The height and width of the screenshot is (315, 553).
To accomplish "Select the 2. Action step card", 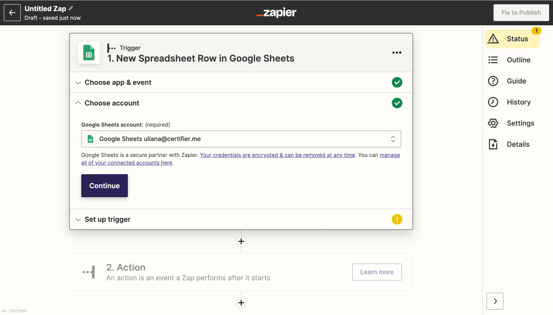I will click(x=241, y=272).
